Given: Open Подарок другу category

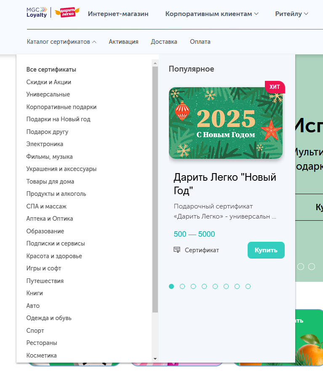Looking at the screenshot, I should 47,132.
